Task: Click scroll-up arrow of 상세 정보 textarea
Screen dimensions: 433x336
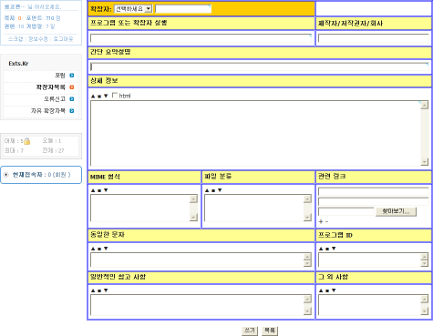Action: pos(425,105)
